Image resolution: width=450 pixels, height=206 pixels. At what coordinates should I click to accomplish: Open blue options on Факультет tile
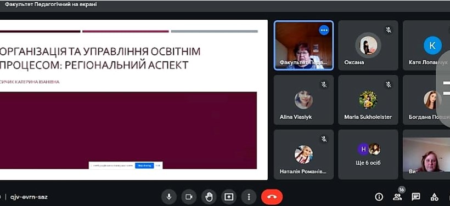[324, 30]
